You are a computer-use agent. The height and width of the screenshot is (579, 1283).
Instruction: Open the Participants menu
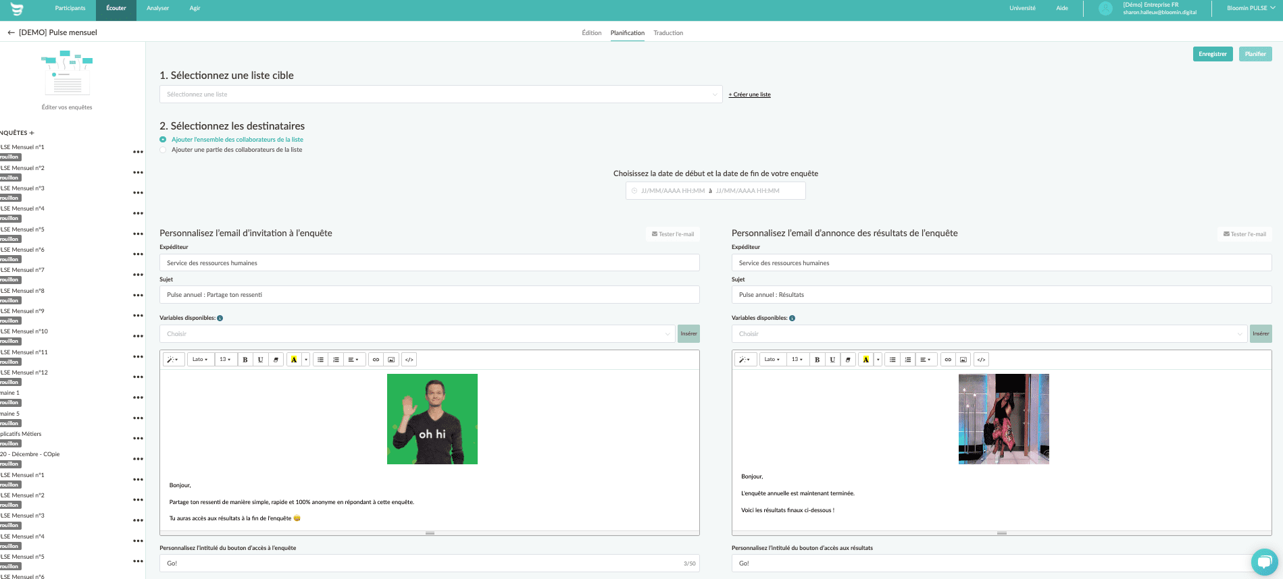(x=70, y=9)
